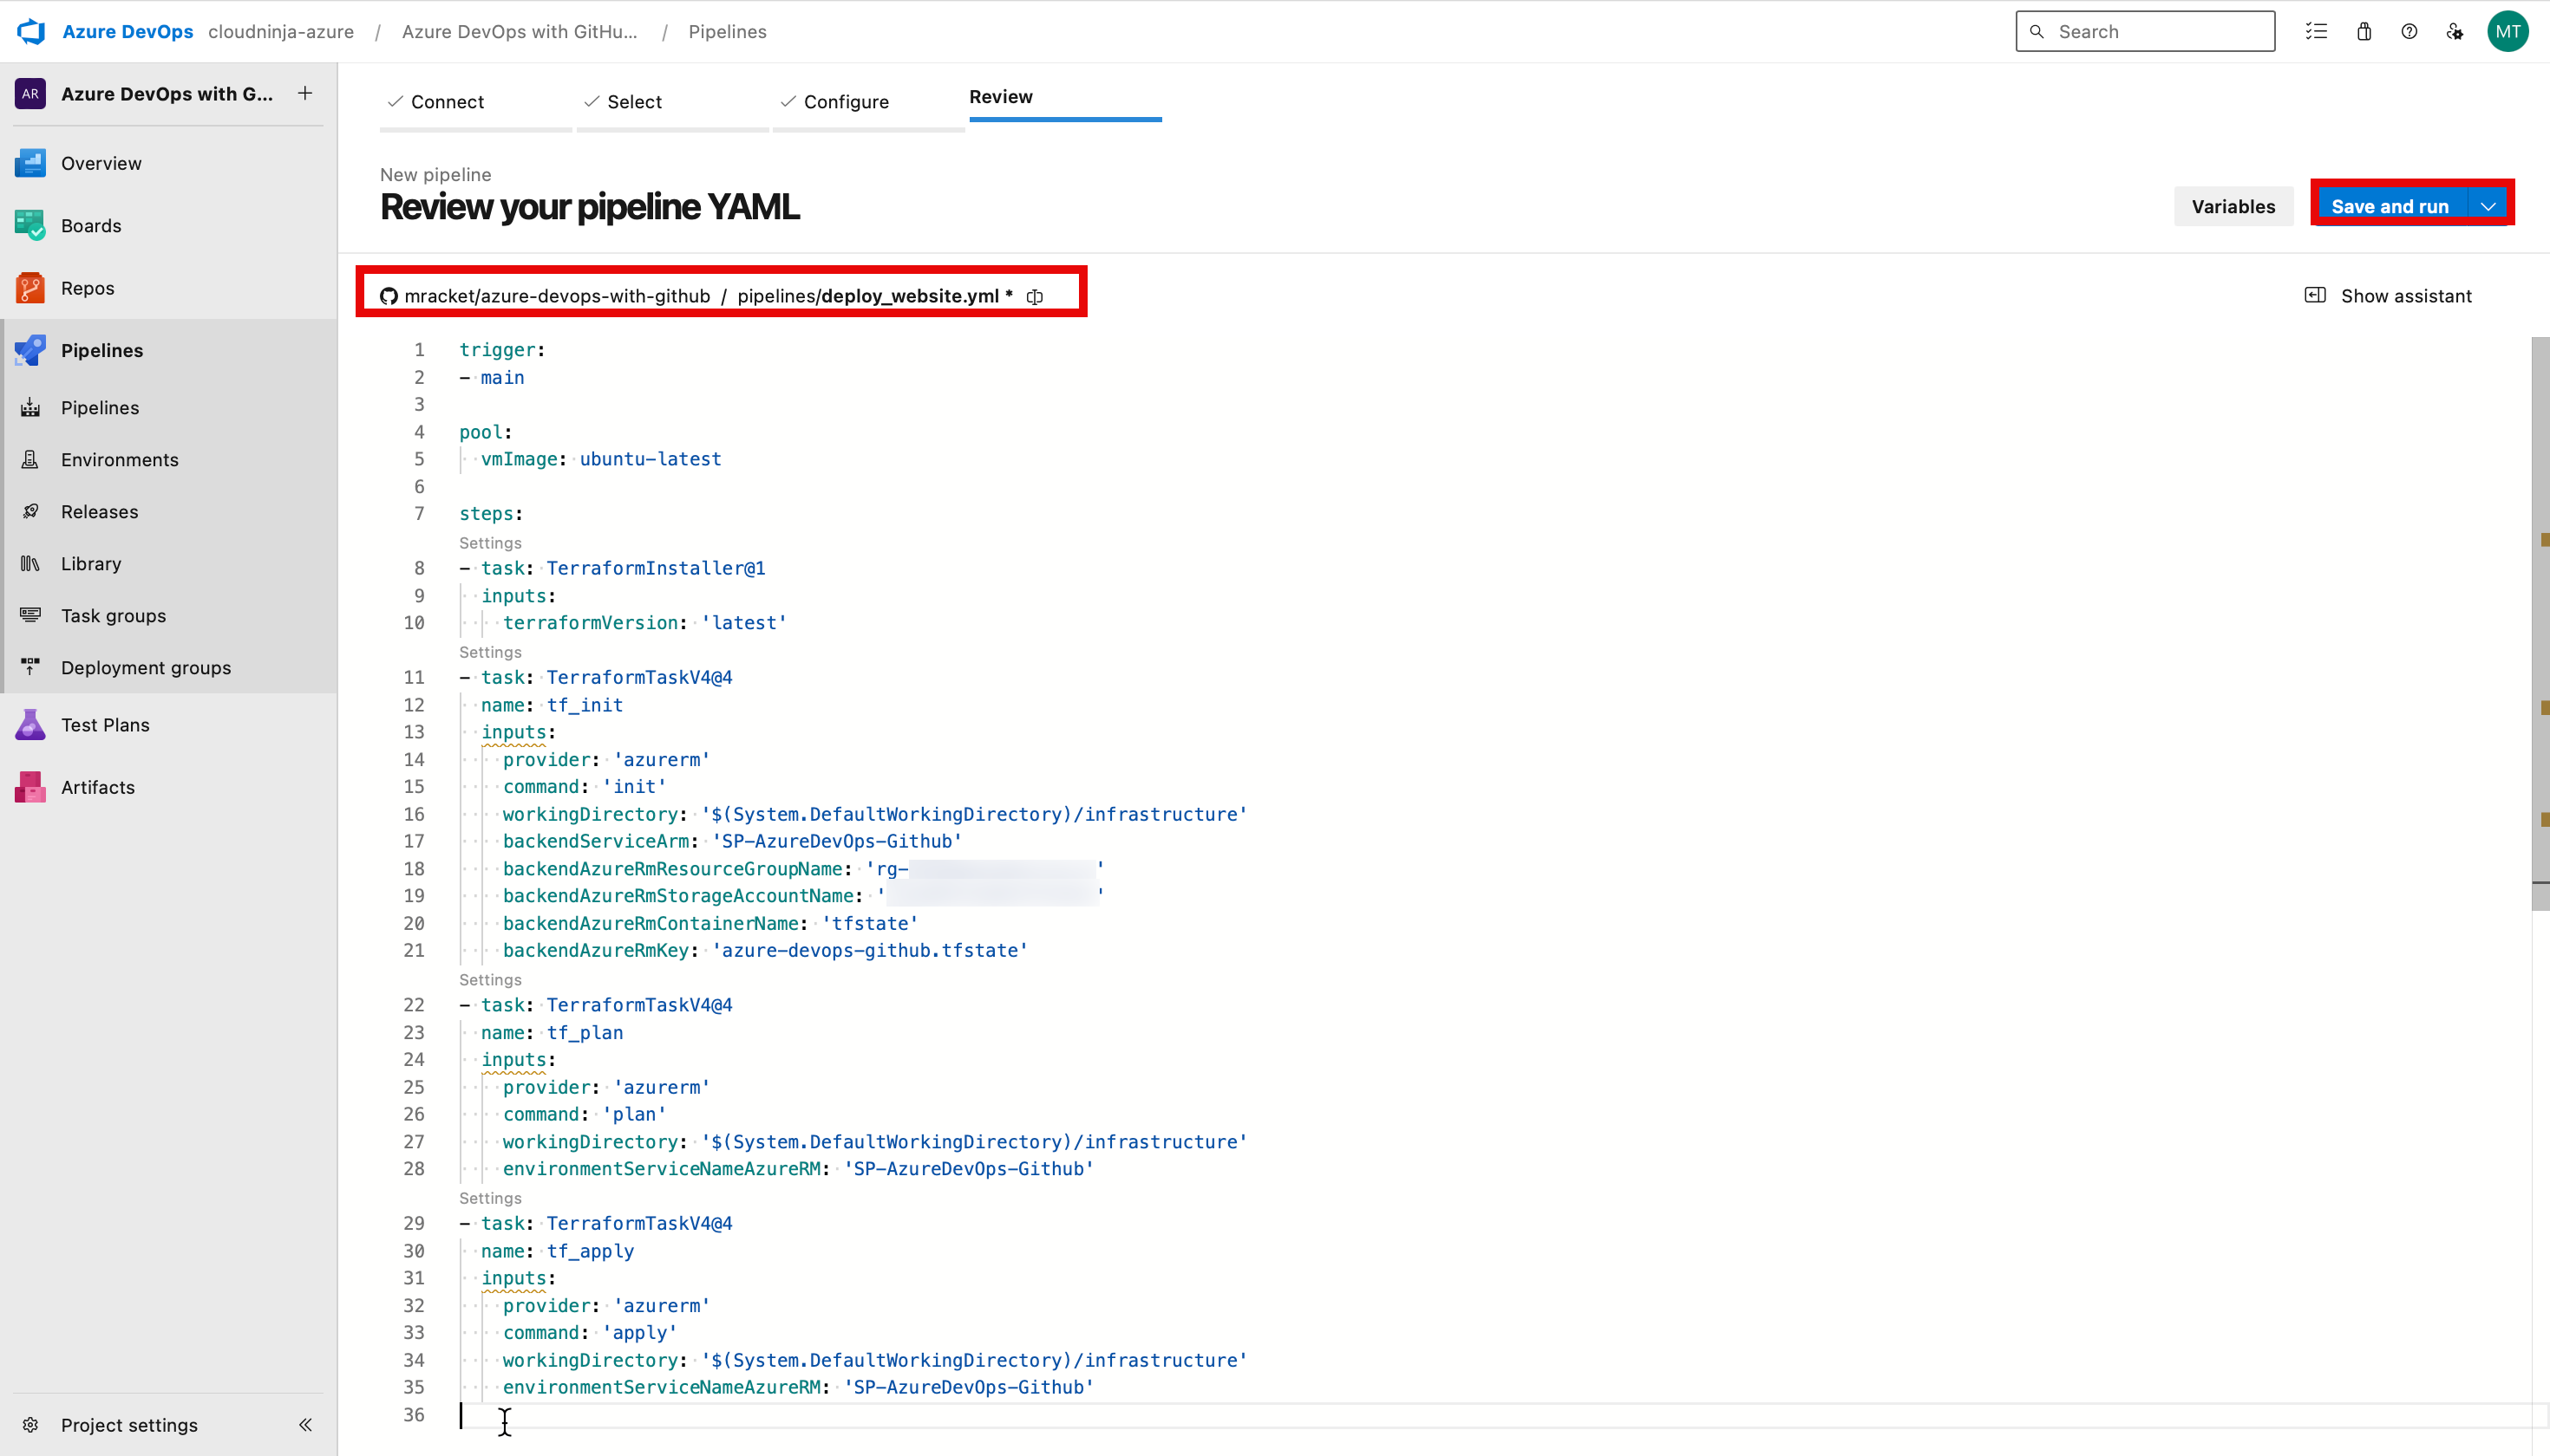Click 'TerraformInstaller@1' on line 8
Viewport: 2550px width, 1456px height.
(x=656, y=568)
